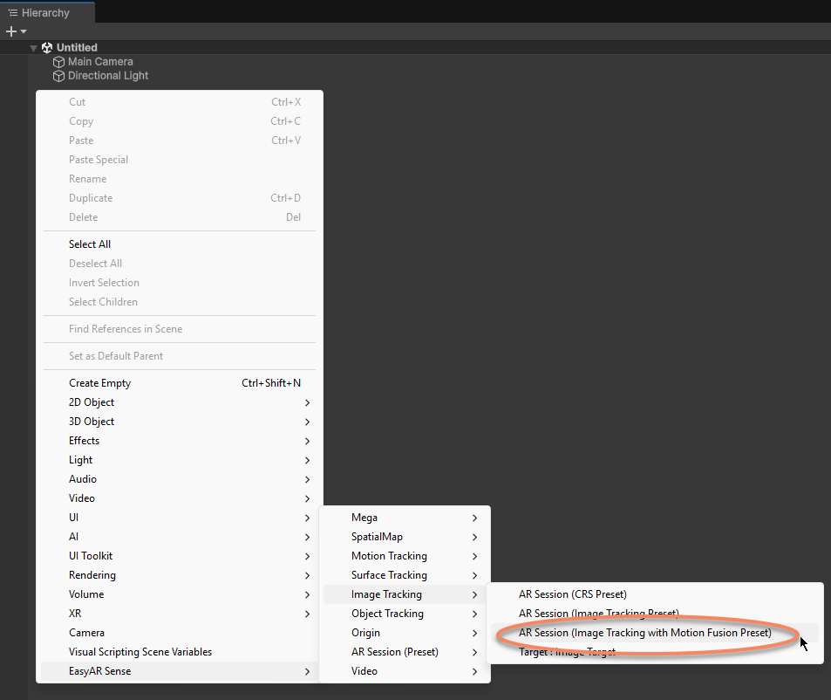This screenshot has width=831, height=700.
Task: Choose Camera from the context menu
Action: [86, 633]
